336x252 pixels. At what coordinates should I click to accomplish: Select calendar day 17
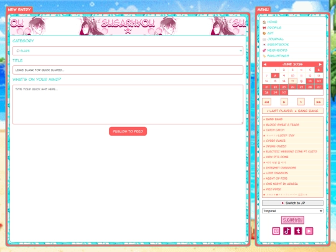[292, 82]
